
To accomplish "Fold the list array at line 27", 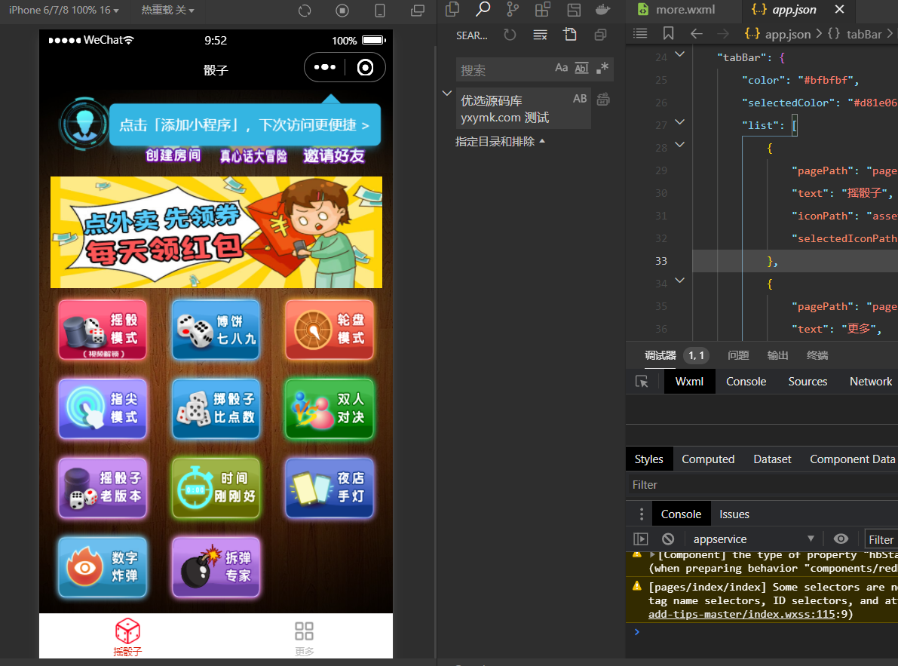I will pos(680,122).
